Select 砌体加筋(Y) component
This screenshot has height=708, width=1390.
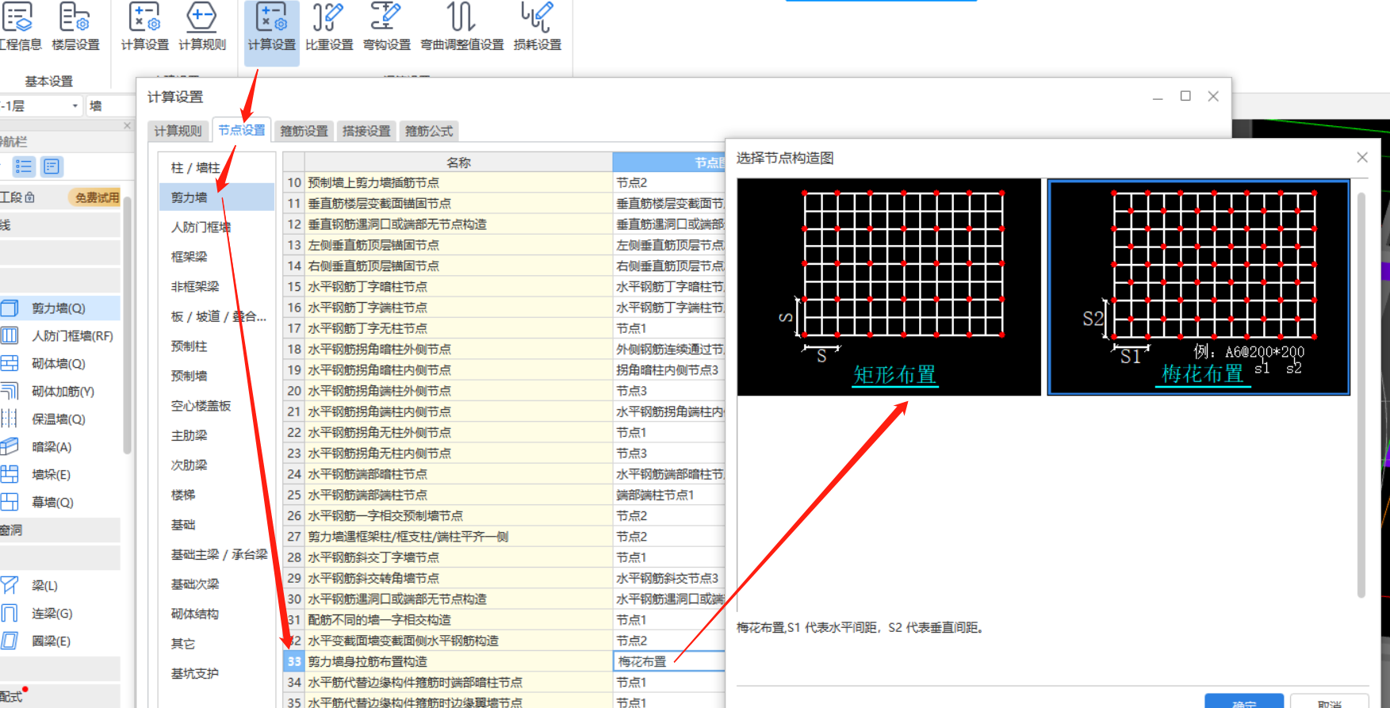(x=60, y=392)
